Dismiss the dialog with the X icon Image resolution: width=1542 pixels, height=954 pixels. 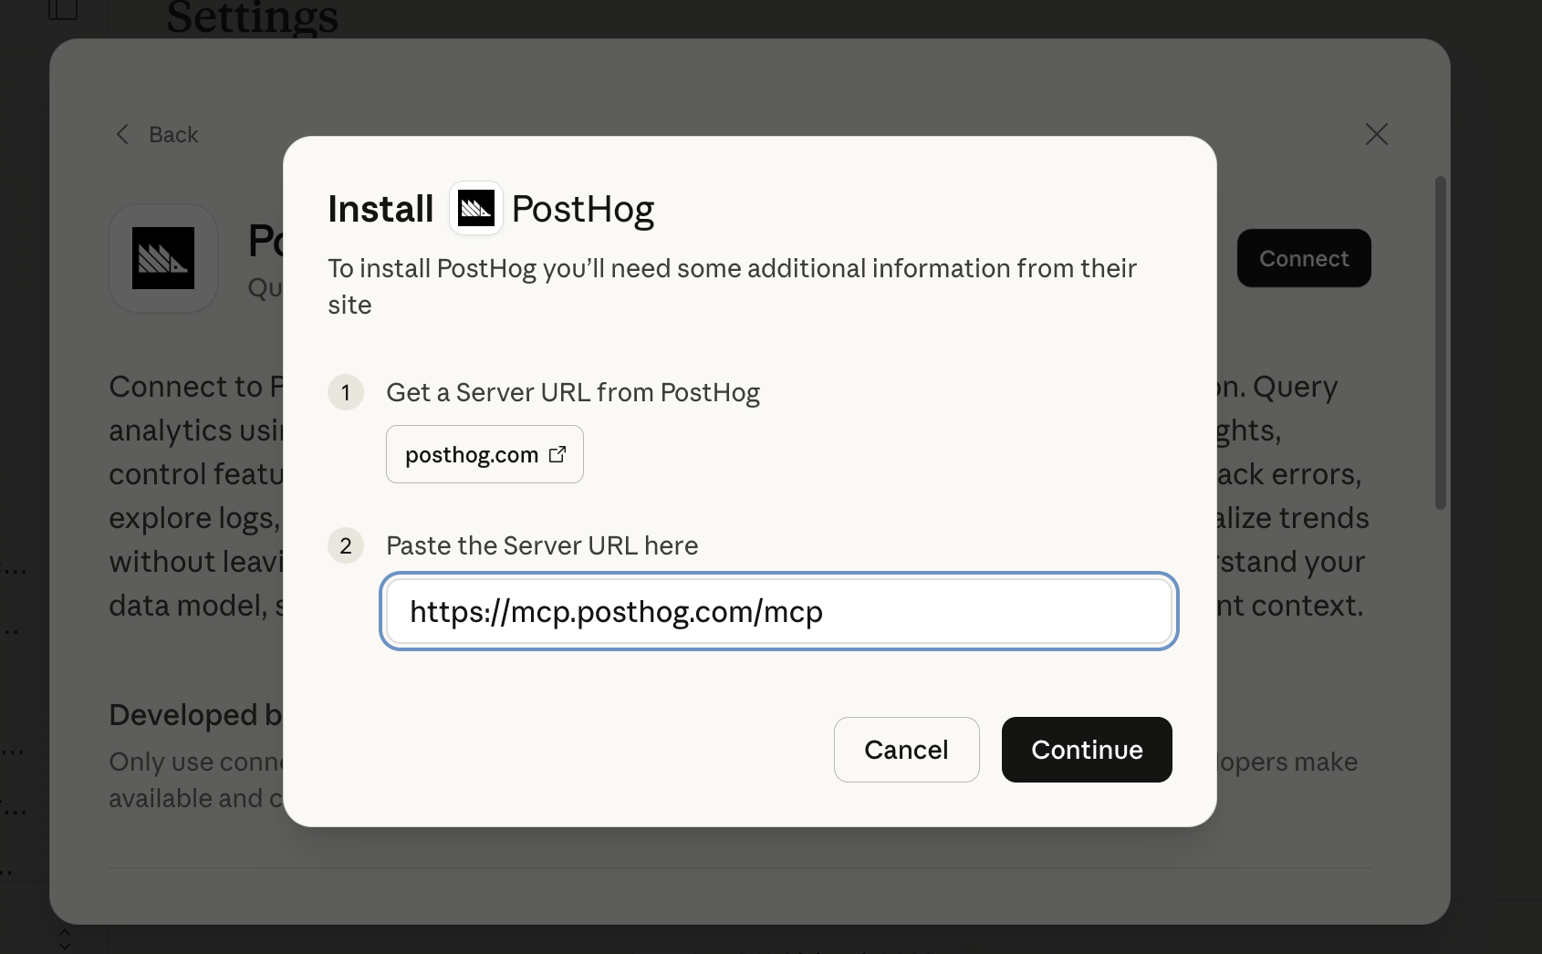tap(1376, 134)
